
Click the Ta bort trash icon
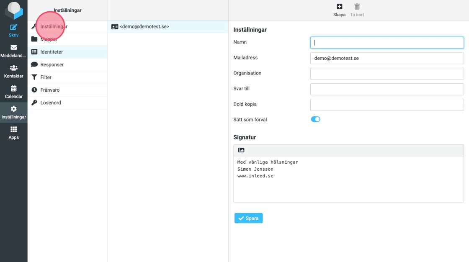357,7
